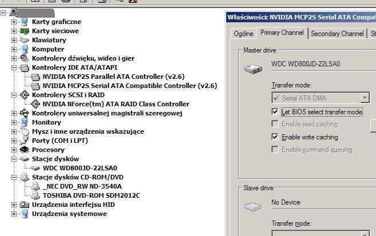
Task: Click the USB controllers category icon
Action: [25, 113]
